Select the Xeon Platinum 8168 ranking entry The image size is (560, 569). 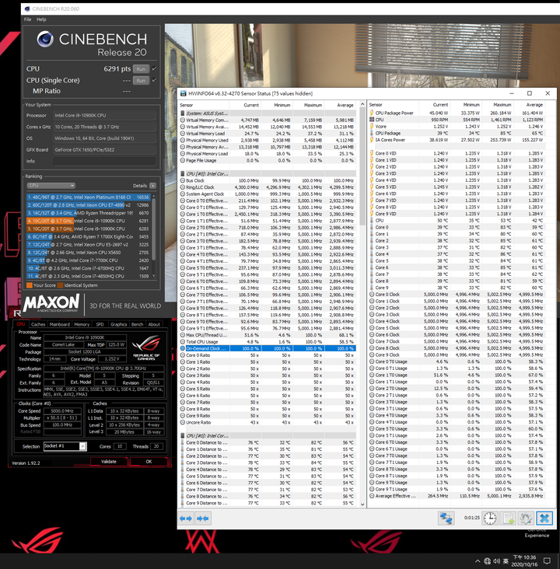(88, 197)
